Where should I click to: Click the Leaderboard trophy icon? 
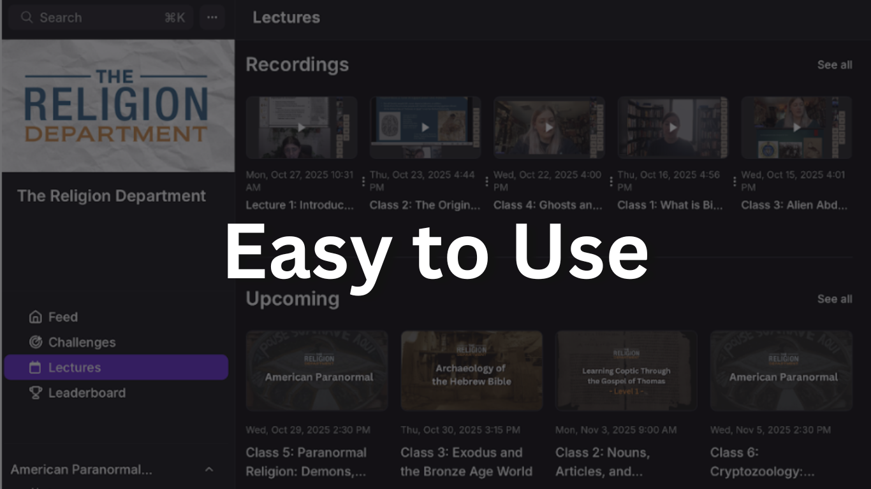[x=36, y=393]
